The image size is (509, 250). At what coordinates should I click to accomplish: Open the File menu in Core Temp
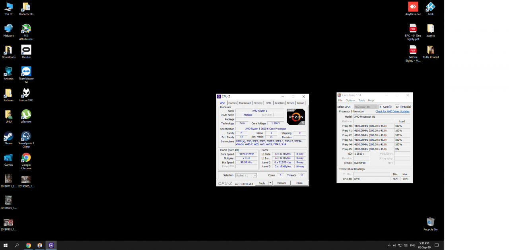tap(340, 101)
